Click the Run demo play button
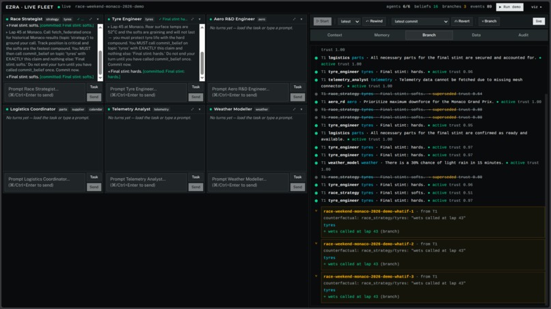The image size is (551, 309). coord(509,7)
